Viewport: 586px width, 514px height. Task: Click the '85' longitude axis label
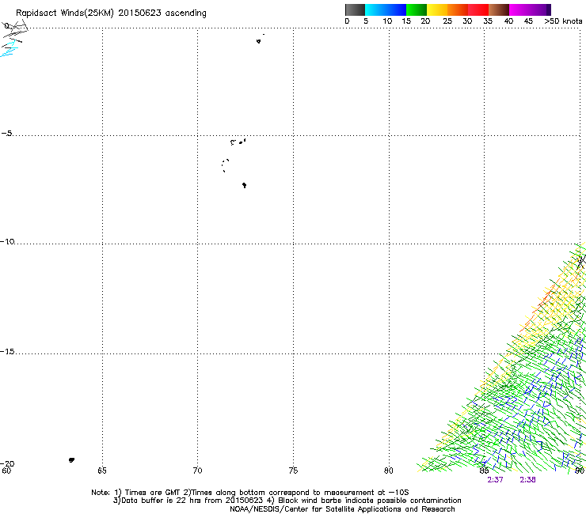[484, 471]
